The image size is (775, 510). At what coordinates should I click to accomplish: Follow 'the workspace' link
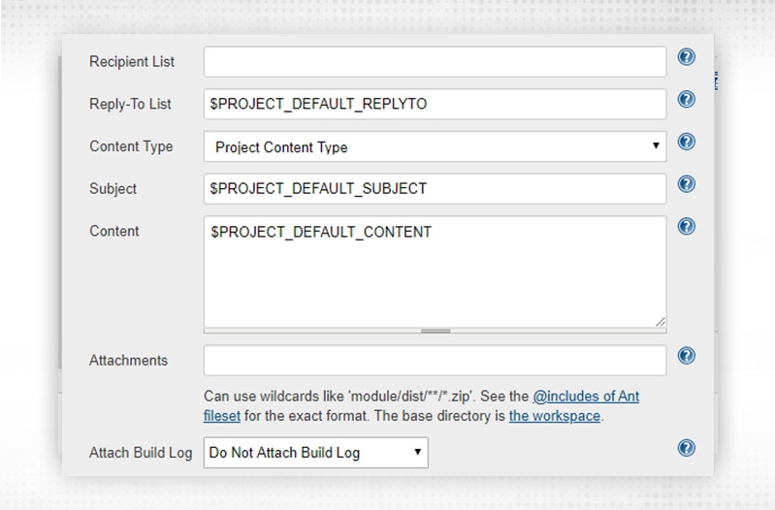555,417
